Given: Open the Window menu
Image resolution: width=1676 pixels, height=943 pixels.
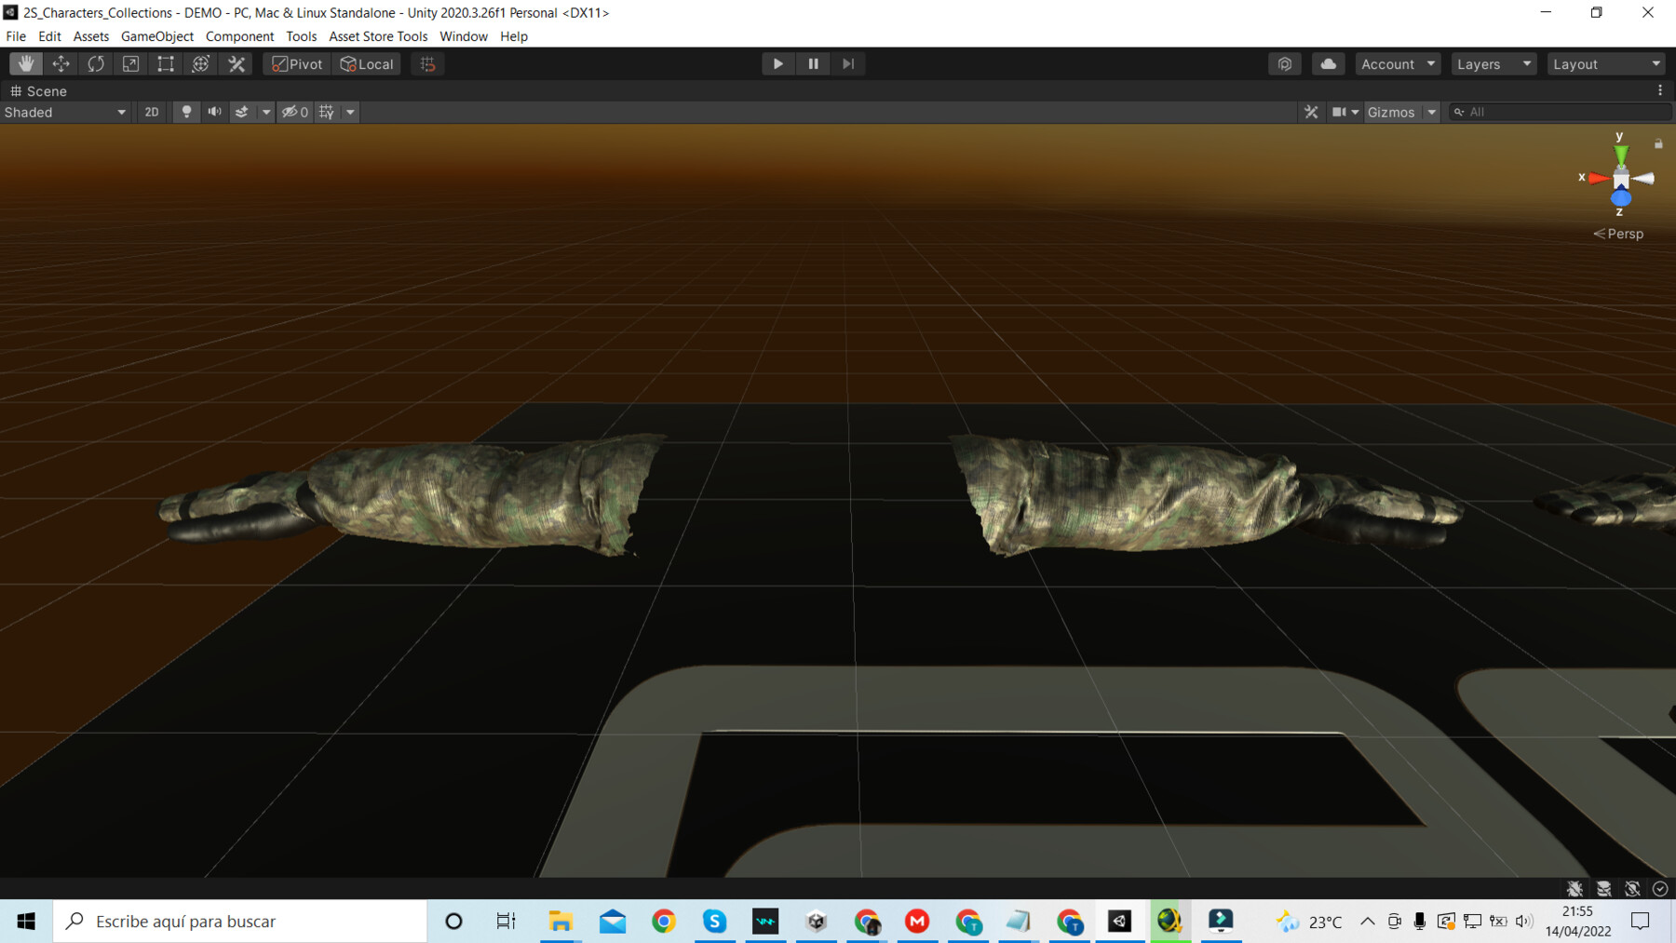Looking at the screenshot, I should tap(464, 36).
